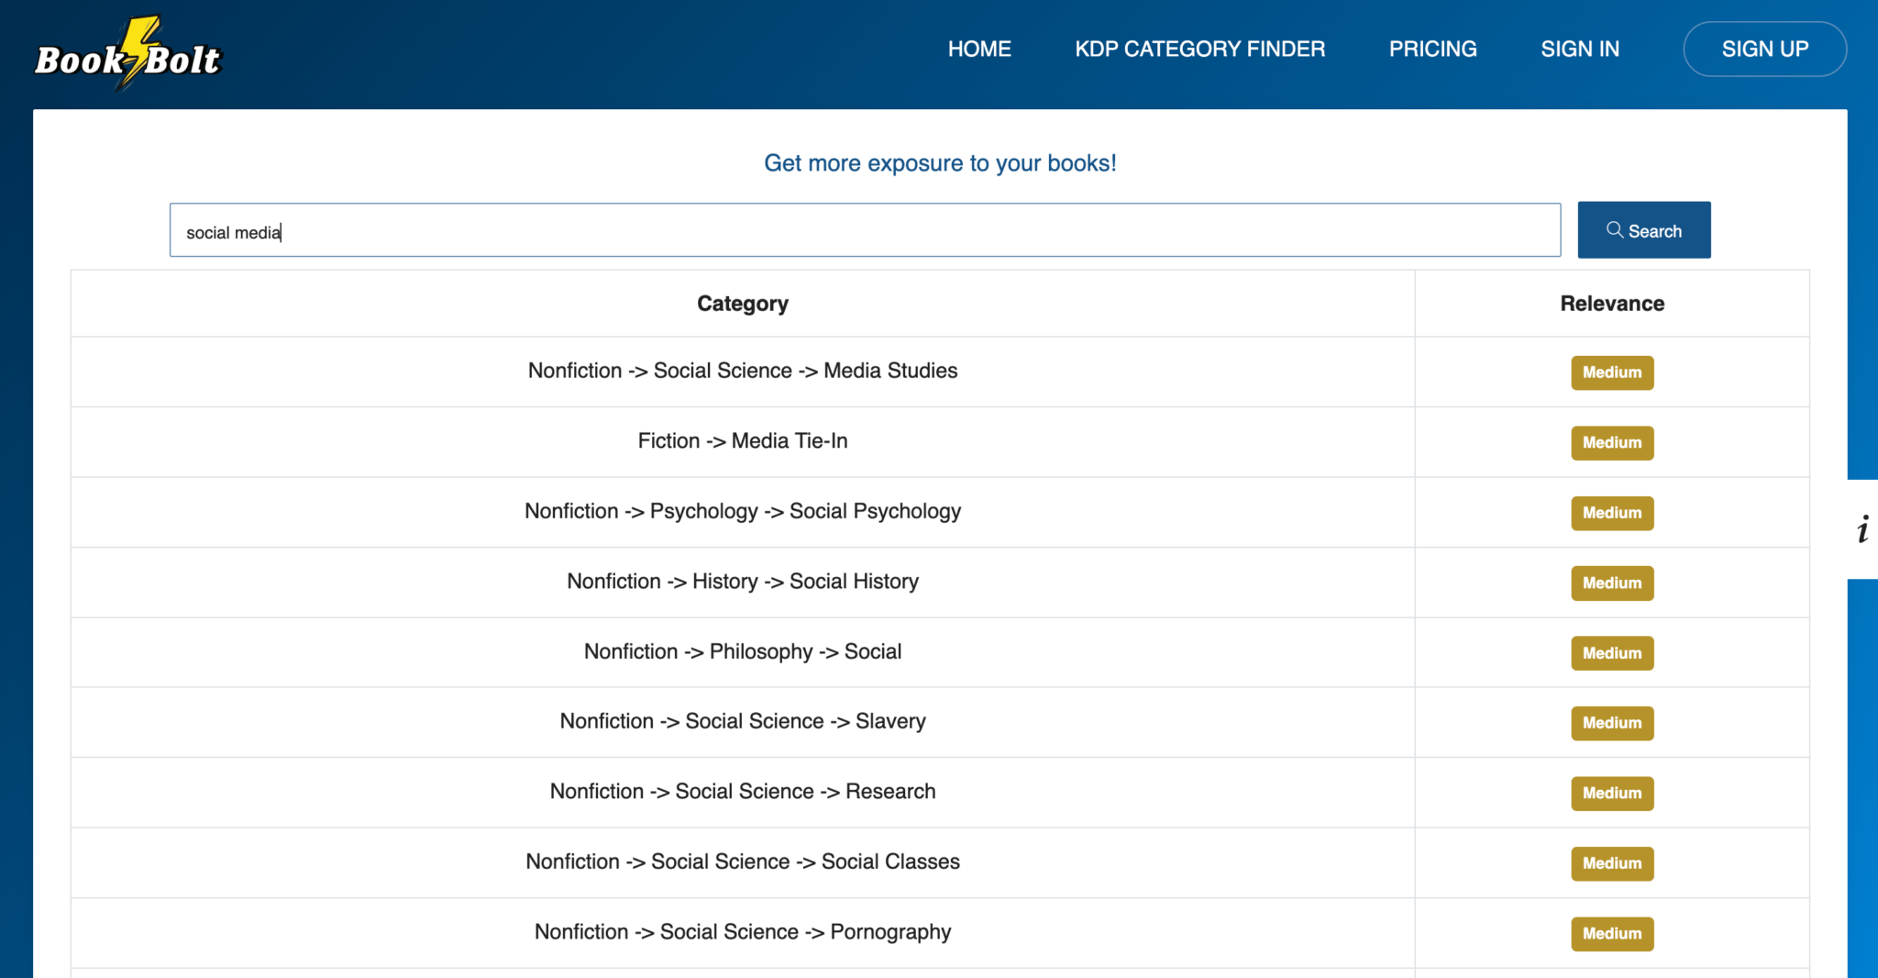Select Fiction Media Tie-In category
The width and height of the screenshot is (1878, 978).
point(742,441)
